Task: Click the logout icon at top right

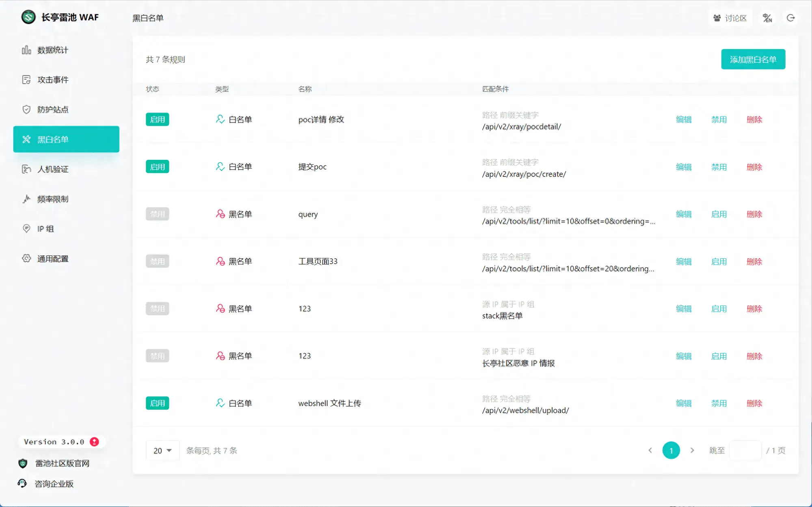Action: click(791, 18)
